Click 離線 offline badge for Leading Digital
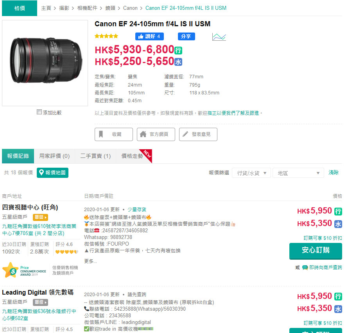This screenshot has width=348, height=333. pos(40,302)
